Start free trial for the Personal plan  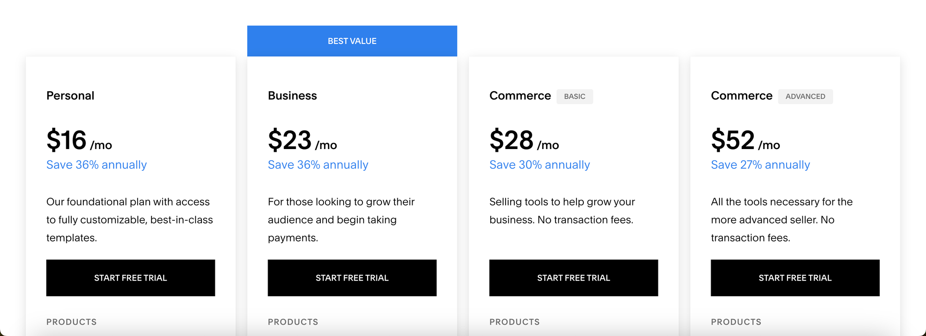pos(131,278)
